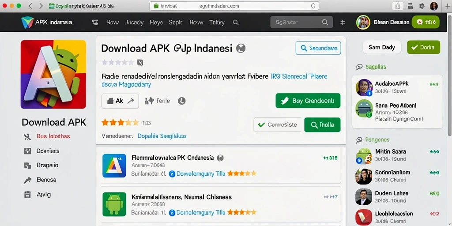452x226 pixels.
Task: Open the monitor icon before Hovv
Action: (x=95, y=23)
